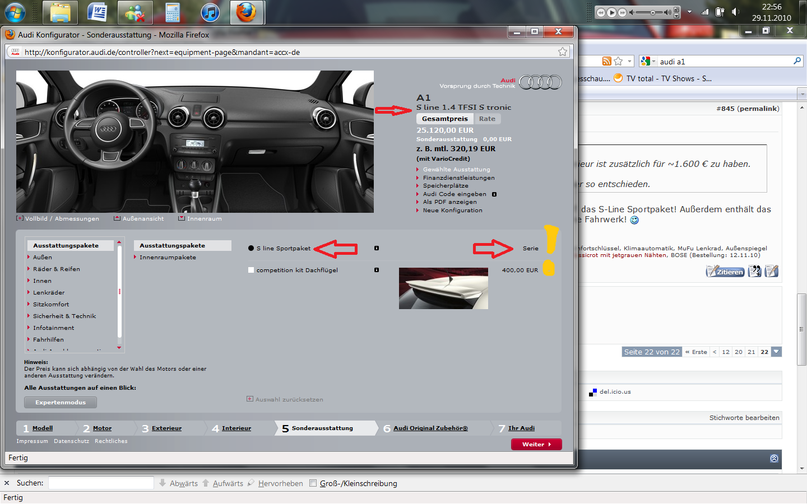Open the Windows Start menu orb
This screenshot has height=504, width=807.
15,12
